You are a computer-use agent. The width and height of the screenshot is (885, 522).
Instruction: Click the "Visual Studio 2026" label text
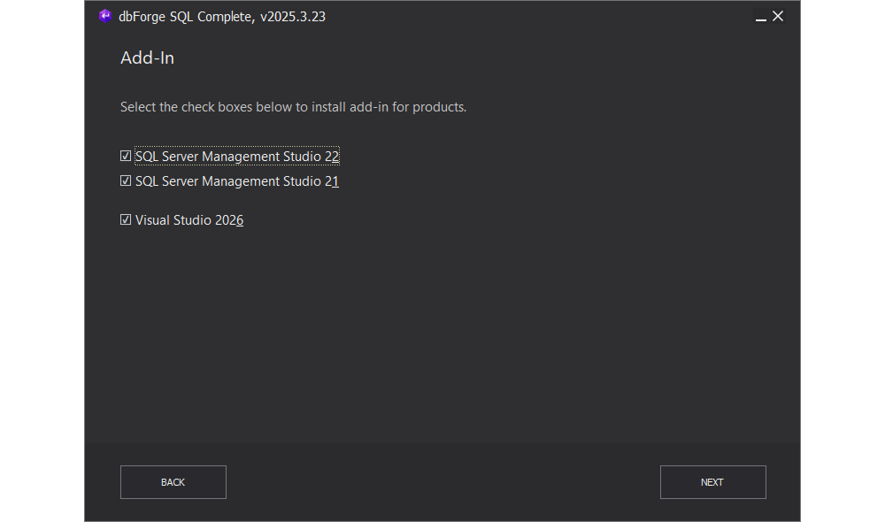[x=189, y=220]
